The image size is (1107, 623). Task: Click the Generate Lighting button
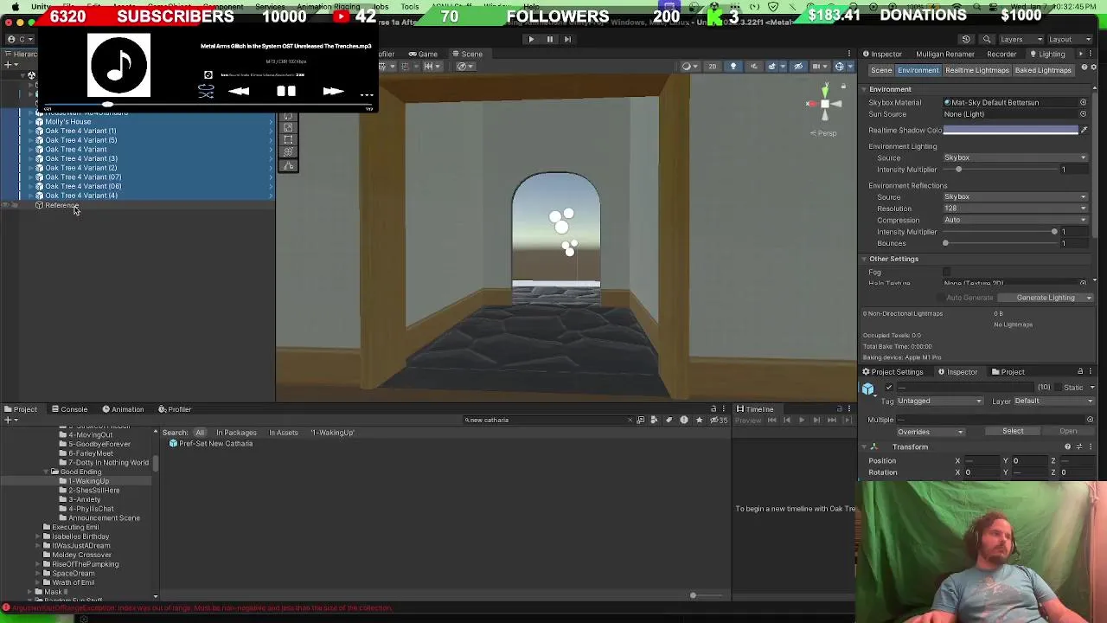[x=1046, y=298]
